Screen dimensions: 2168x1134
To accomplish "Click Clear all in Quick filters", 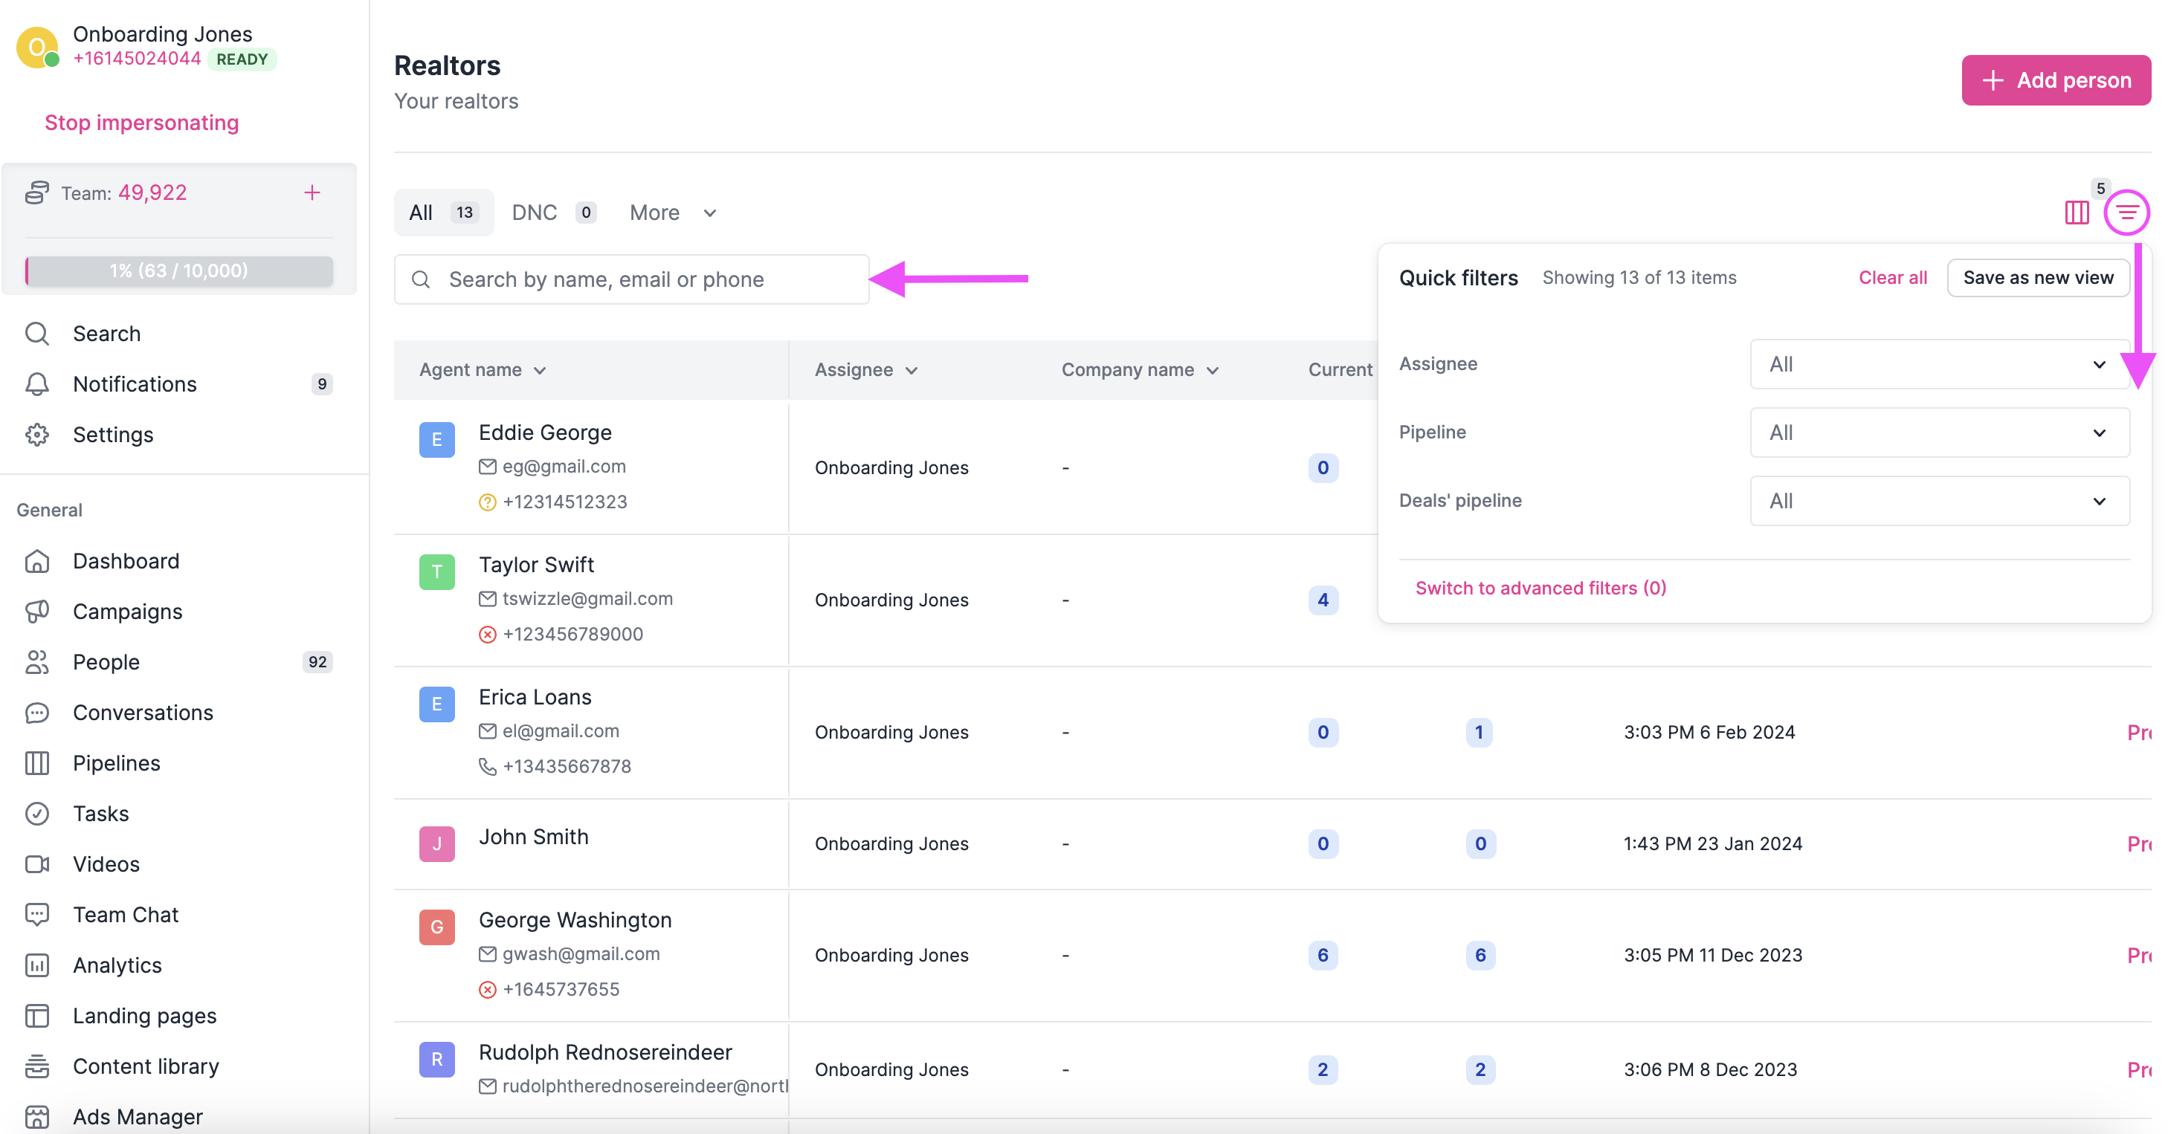I will point(1893,276).
